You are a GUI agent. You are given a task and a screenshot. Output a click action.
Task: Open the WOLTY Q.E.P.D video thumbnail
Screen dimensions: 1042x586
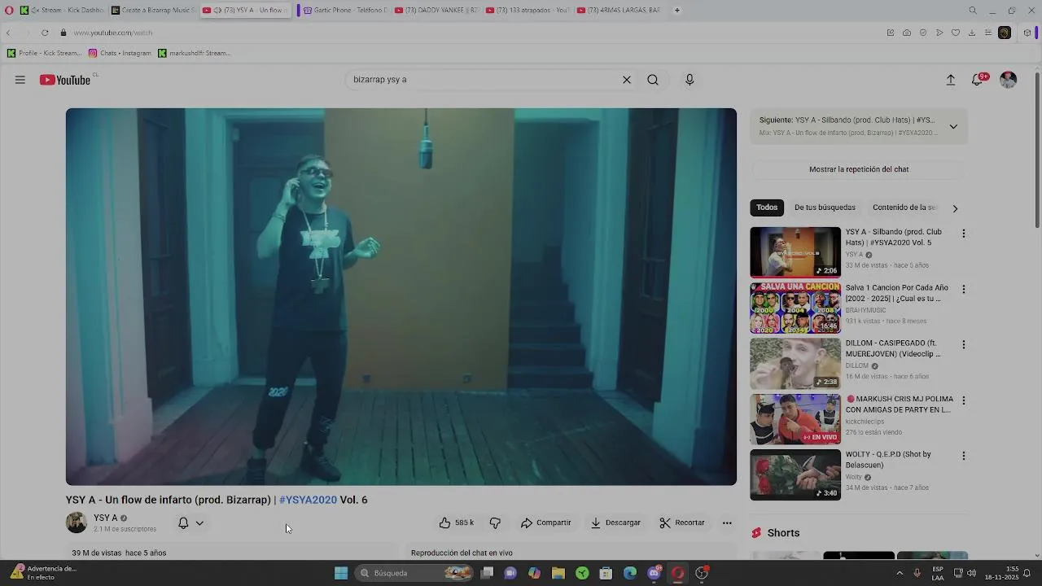point(795,474)
